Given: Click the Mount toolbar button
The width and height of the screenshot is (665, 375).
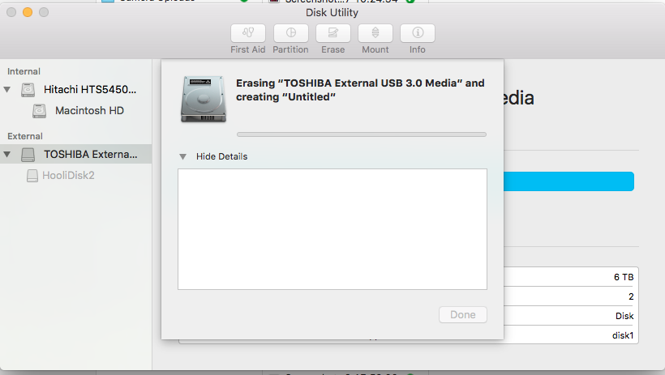Looking at the screenshot, I should tap(375, 33).
